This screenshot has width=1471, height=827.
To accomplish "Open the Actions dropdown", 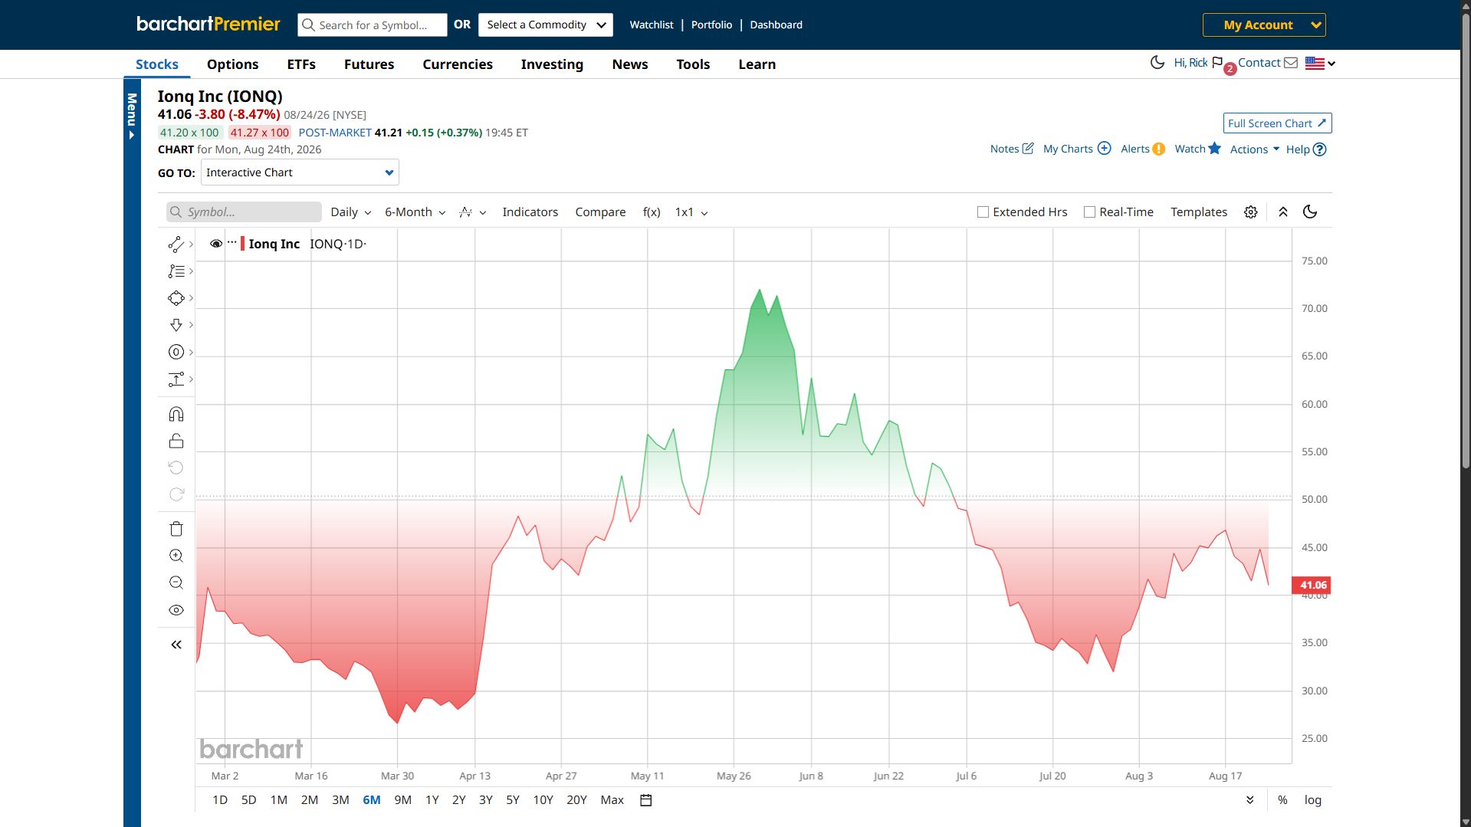I will (1254, 149).
